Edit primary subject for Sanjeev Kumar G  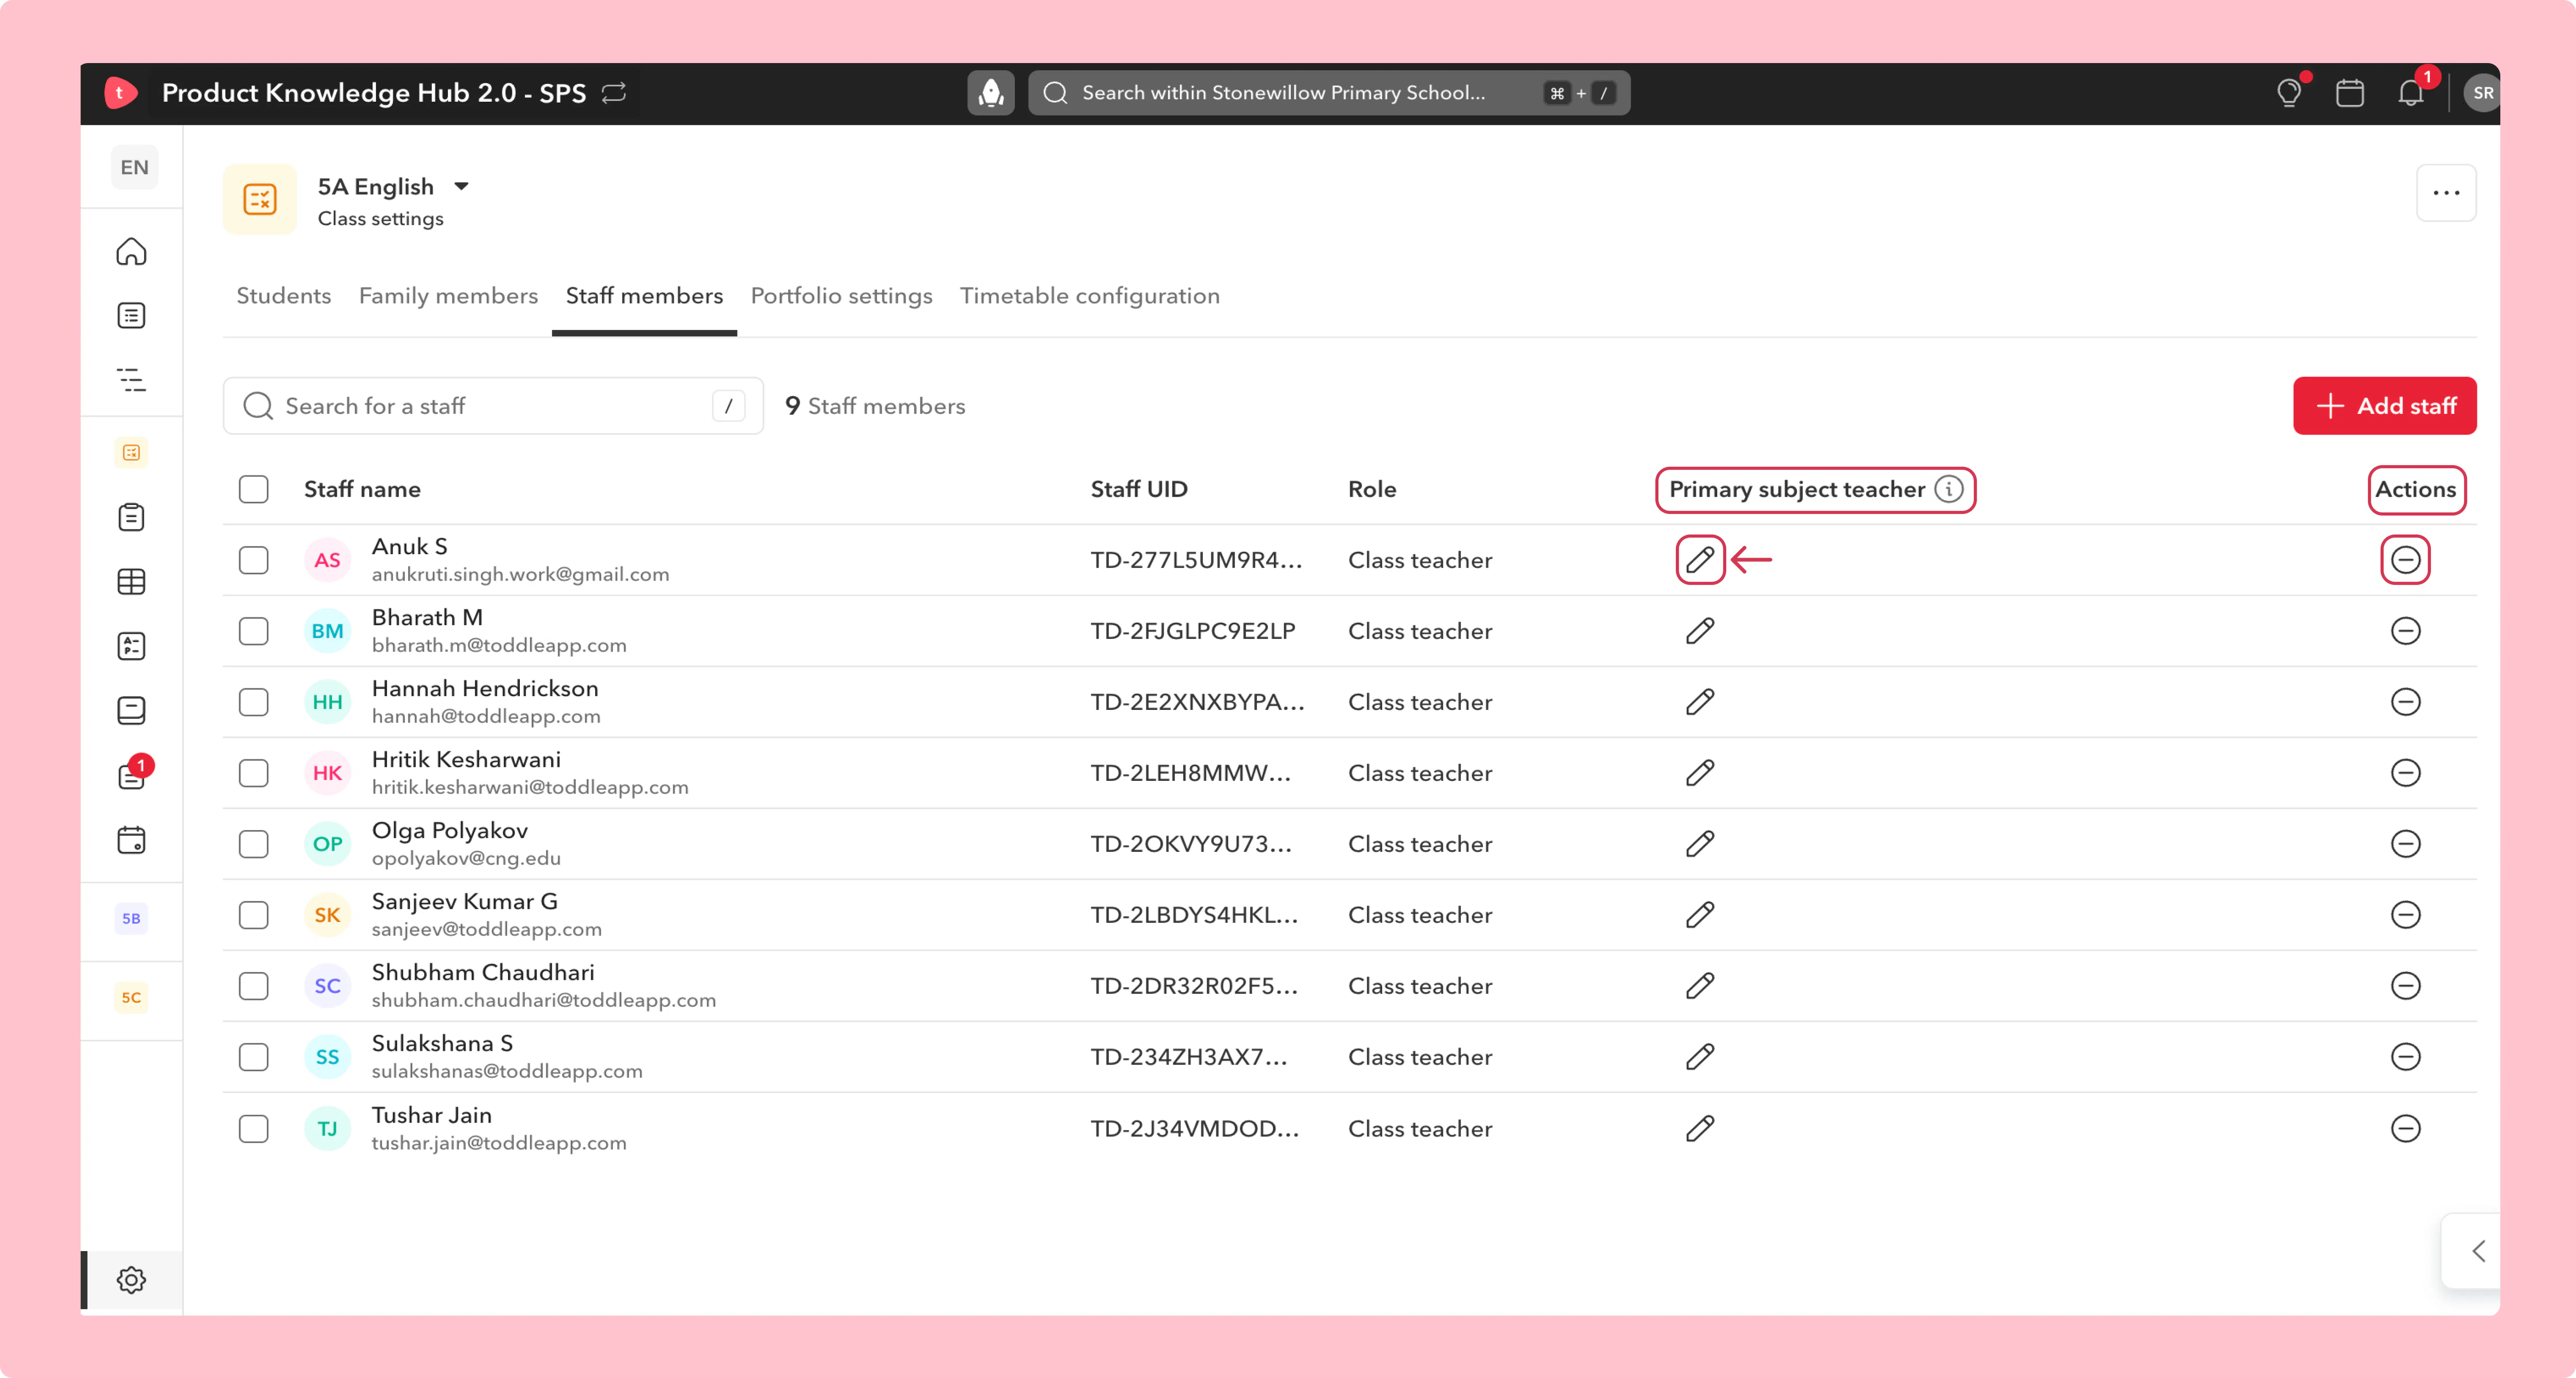pyautogui.click(x=1700, y=915)
